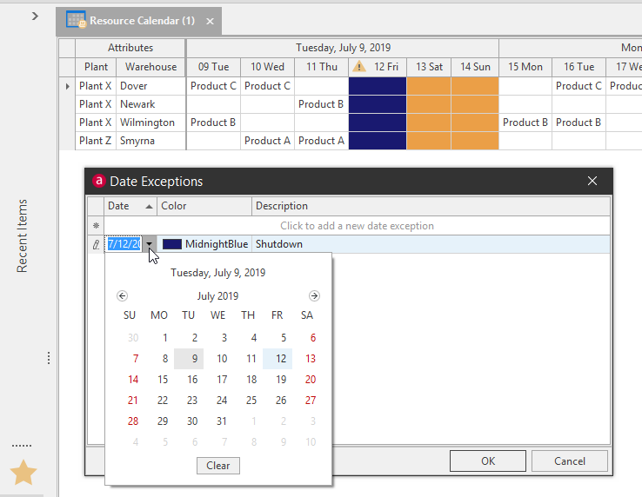Open Recent Items side panel
The image size is (642, 497).
click(x=22, y=235)
